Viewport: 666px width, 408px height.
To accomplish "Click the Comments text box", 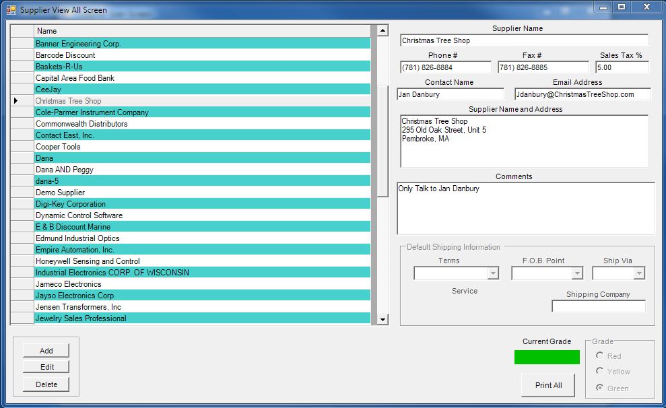I will tap(526, 209).
